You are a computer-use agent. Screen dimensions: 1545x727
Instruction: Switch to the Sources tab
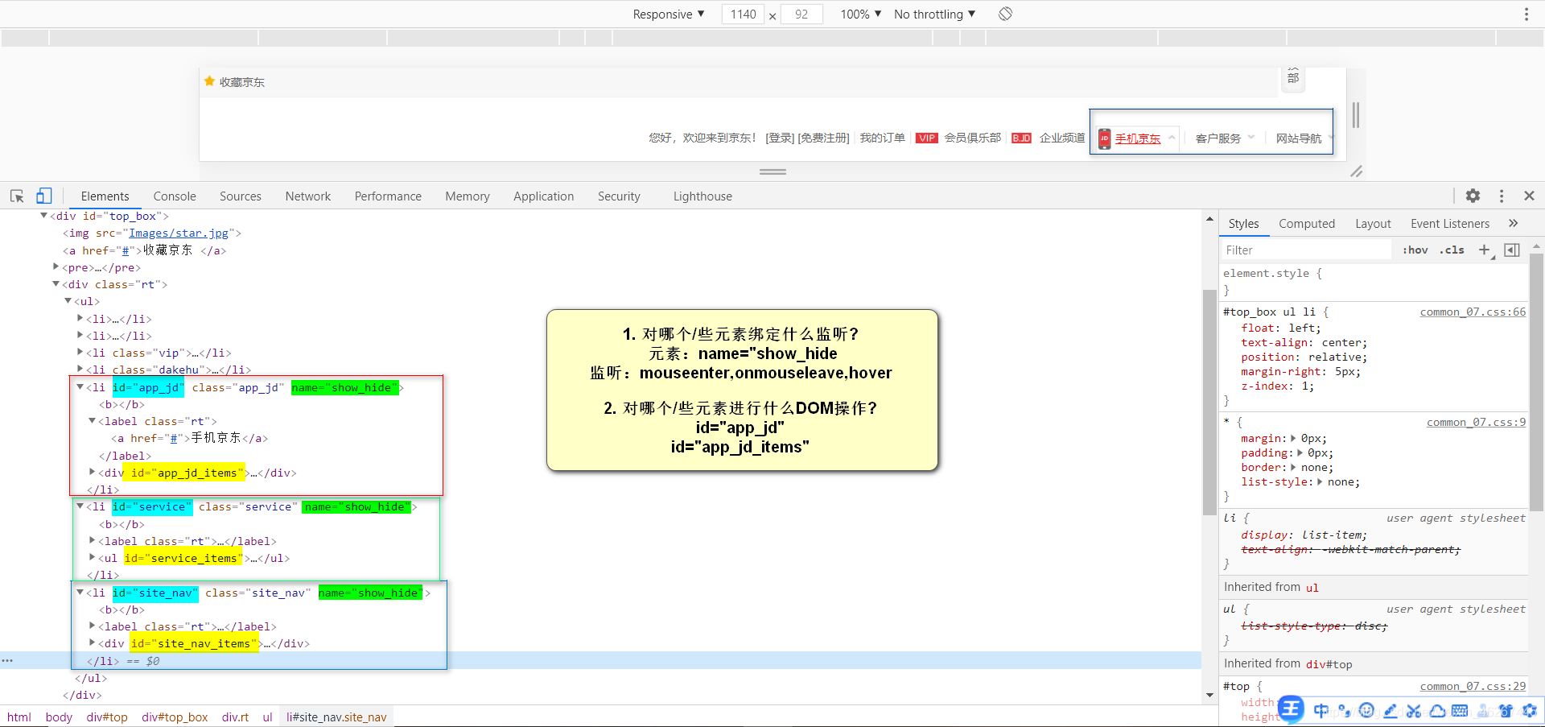coord(241,196)
